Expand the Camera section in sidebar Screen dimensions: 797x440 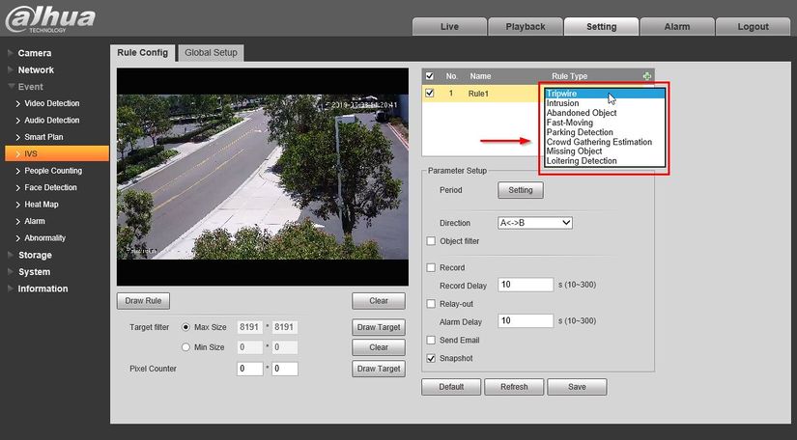pyautogui.click(x=34, y=53)
